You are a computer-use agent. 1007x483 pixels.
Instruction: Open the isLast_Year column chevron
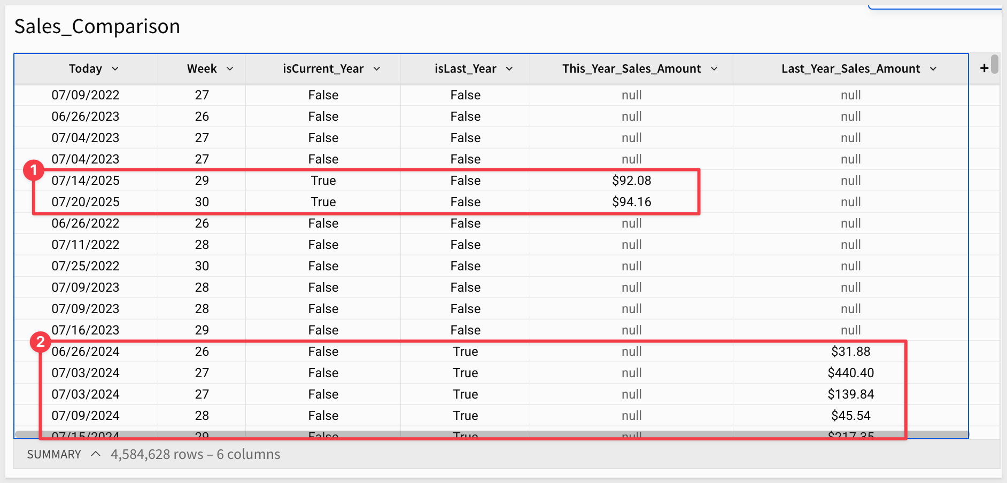[509, 69]
